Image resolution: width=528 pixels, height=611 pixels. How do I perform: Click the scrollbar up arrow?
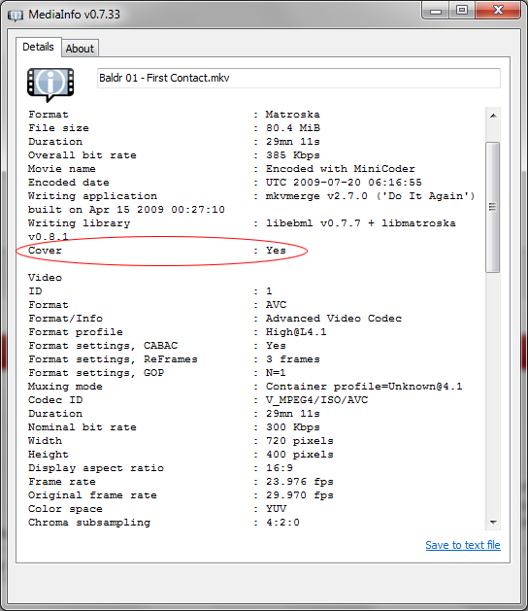tap(493, 116)
